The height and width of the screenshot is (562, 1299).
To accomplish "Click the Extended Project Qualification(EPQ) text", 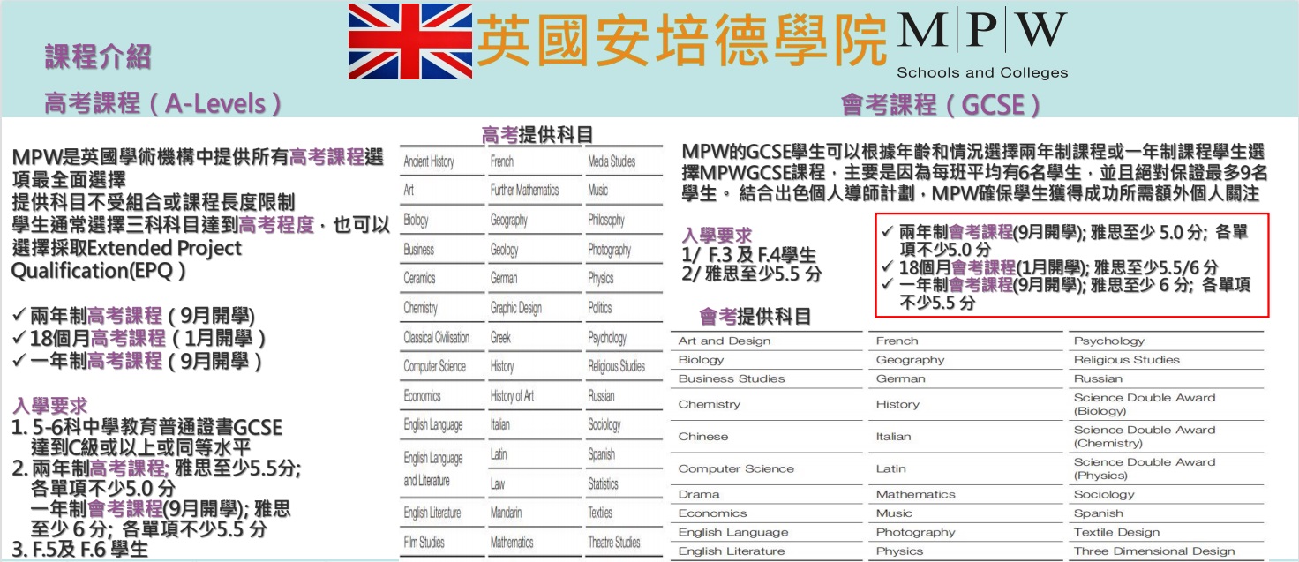I will coord(126,259).
